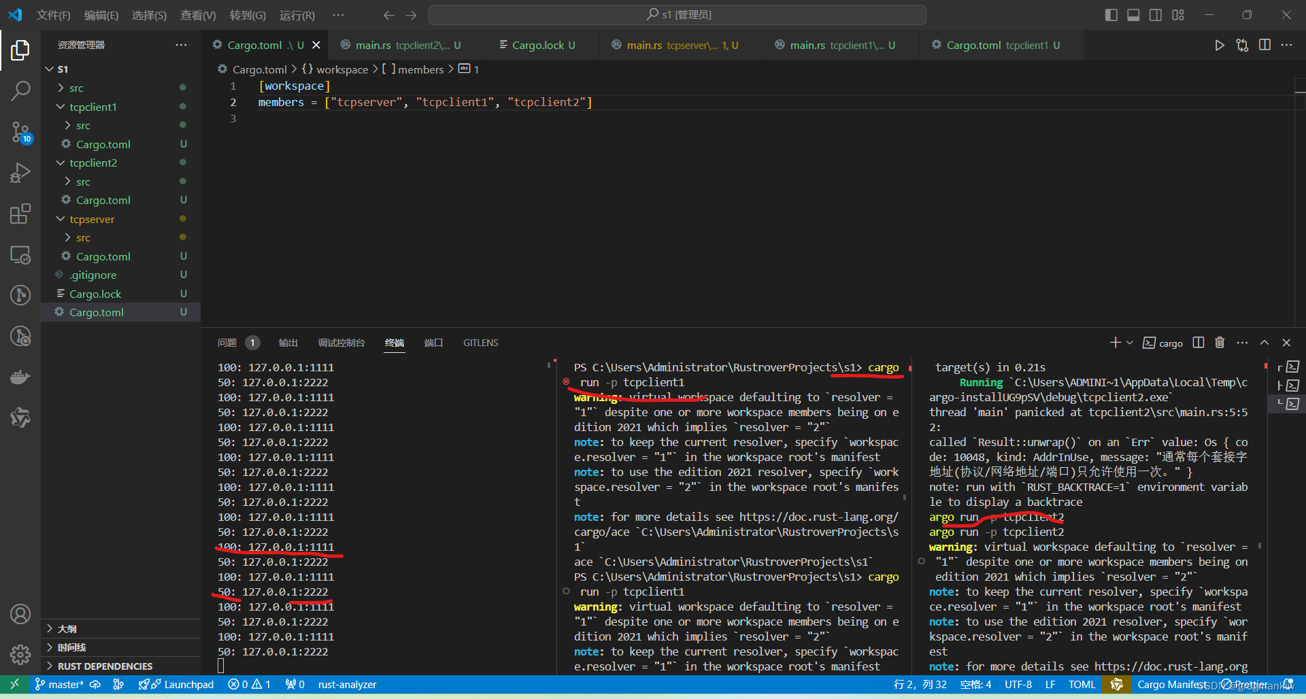Open terminal launch profile dropdown arrow

1130,343
